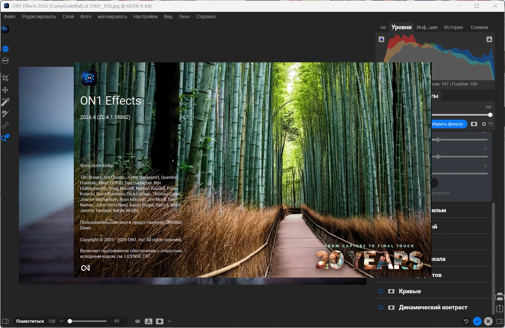
Task: Toggle the preview eye icon in bottom bar
Action: point(137,321)
